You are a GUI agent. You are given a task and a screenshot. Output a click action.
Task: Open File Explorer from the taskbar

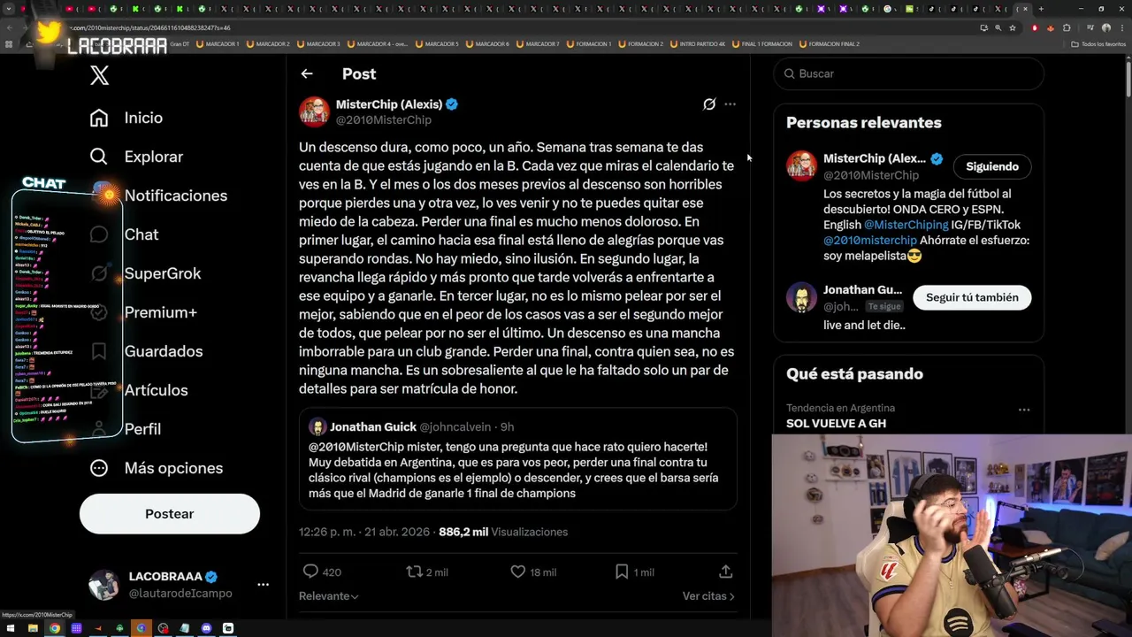click(x=33, y=628)
